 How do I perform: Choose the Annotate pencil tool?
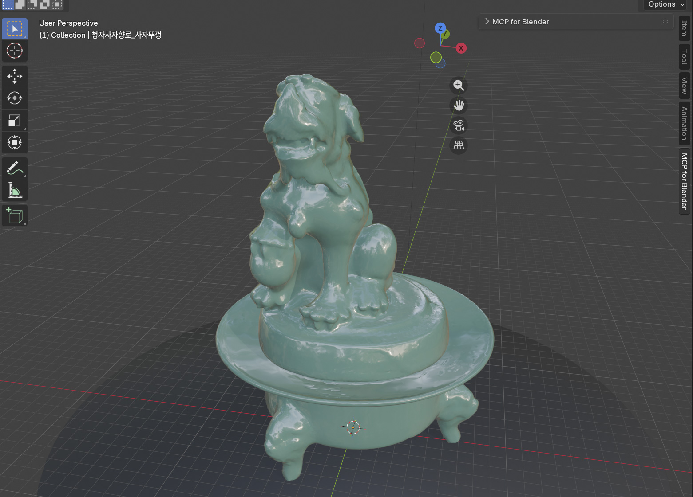(15, 168)
